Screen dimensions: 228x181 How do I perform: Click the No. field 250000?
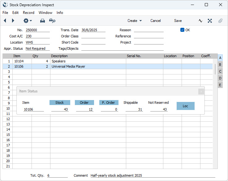(38, 30)
